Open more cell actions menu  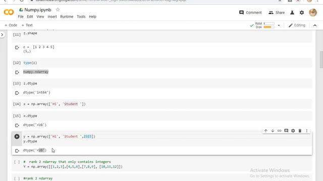(x=307, y=131)
